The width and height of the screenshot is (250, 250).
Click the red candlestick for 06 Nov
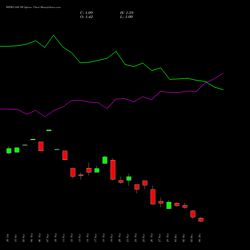(x=41, y=146)
